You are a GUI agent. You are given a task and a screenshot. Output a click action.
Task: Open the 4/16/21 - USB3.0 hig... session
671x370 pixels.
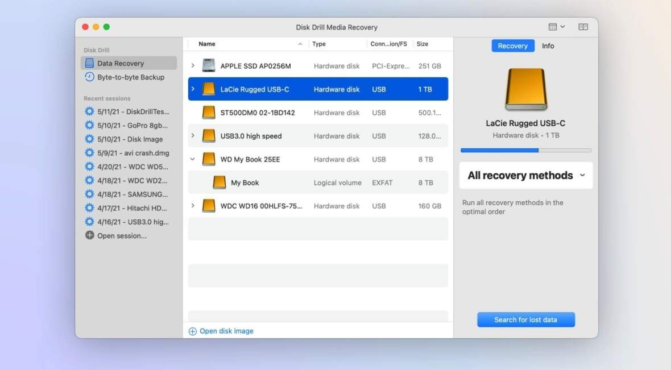click(x=133, y=222)
